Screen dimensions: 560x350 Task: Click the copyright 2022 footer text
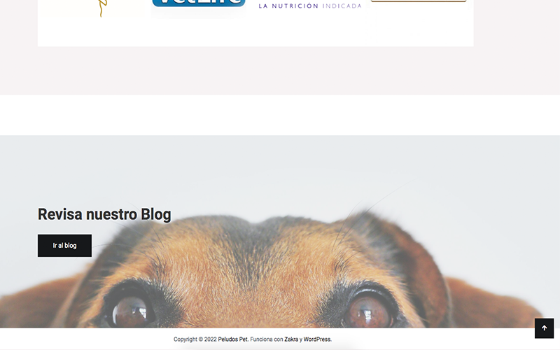tap(195, 339)
